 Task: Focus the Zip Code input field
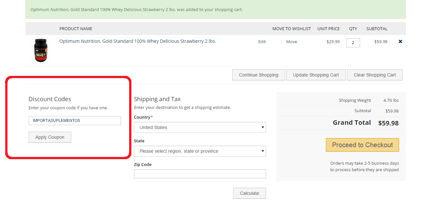click(200, 174)
